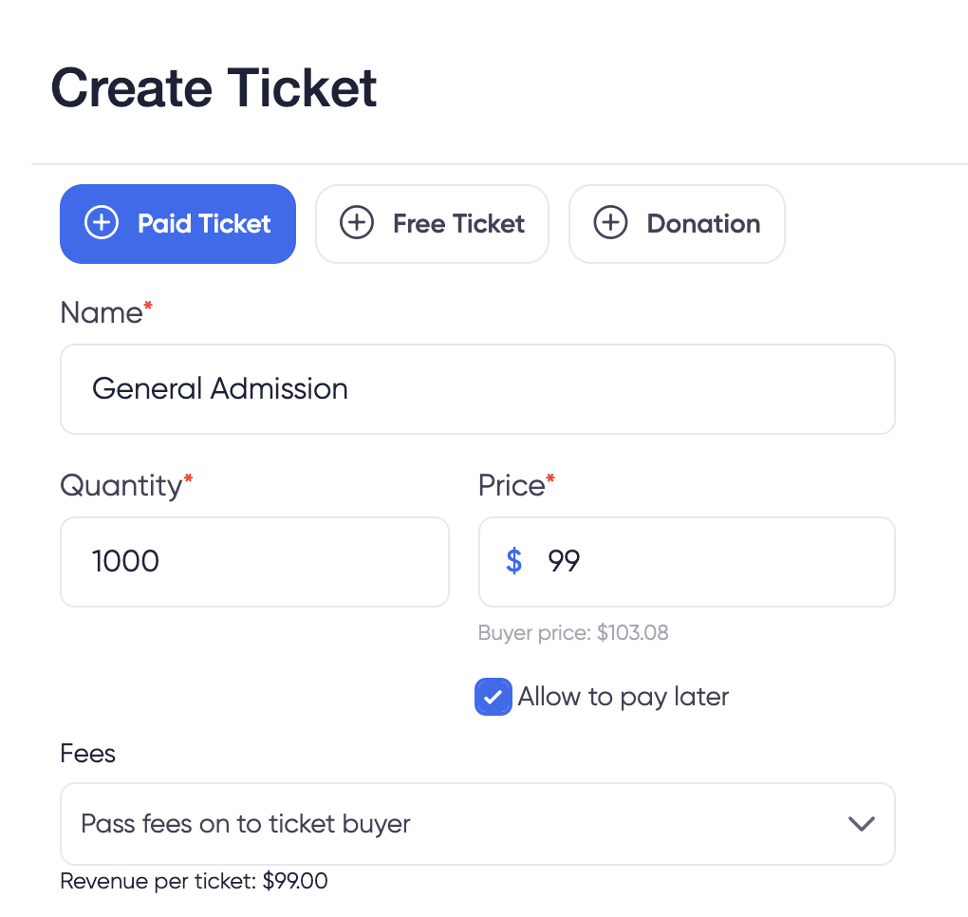The image size is (968, 917).
Task: Click the Buyer price $103.08 hint
Action: coord(573,632)
